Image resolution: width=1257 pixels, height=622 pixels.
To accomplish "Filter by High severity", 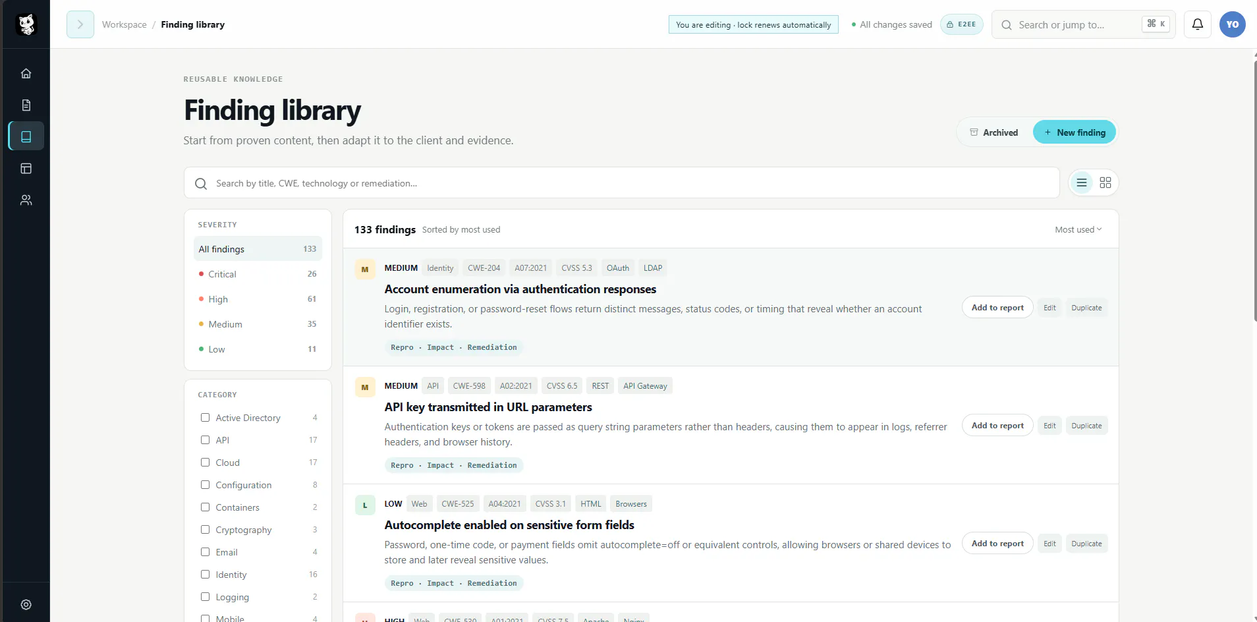I will 258,298.
